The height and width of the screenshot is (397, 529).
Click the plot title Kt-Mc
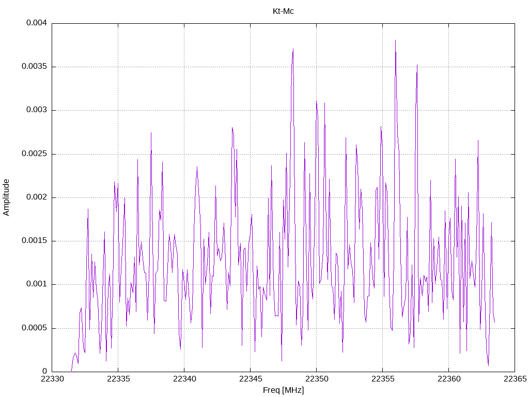click(x=283, y=11)
